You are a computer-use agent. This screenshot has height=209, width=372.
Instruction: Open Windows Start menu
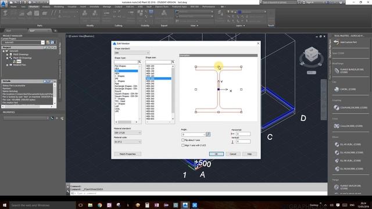pyautogui.click(x=4, y=205)
